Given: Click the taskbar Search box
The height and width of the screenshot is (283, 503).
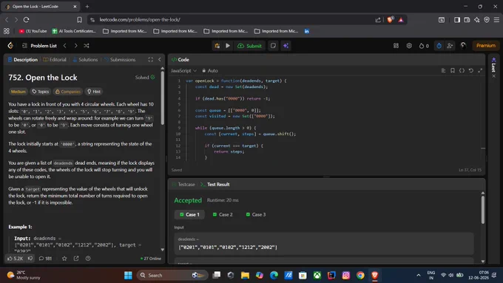Looking at the screenshot, I should click(172, 276).
